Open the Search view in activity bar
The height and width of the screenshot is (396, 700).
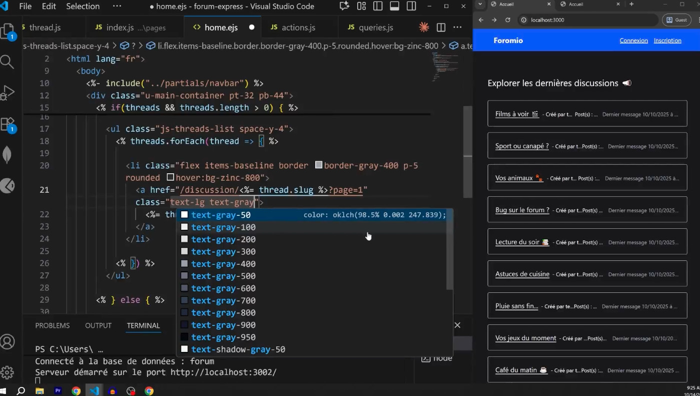pos(7,62)
